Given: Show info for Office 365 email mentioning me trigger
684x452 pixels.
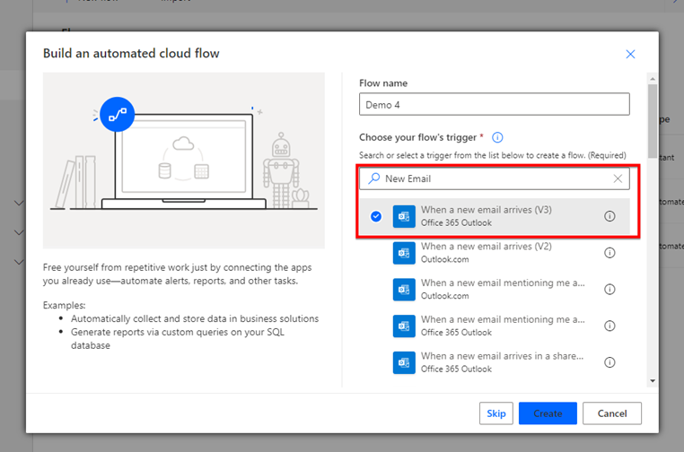Looking at the screenshot, I should pyautogui.click(x=609, y=326).
